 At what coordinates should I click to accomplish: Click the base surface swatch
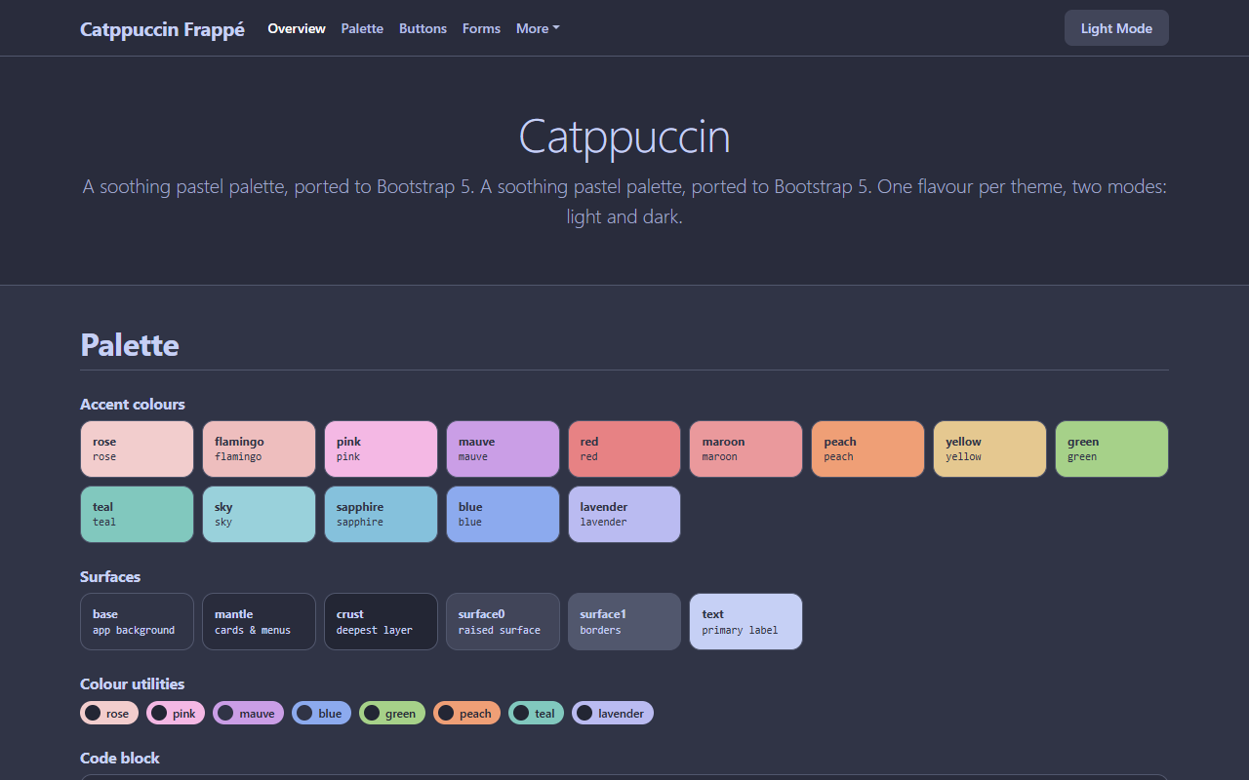point(137,622)
